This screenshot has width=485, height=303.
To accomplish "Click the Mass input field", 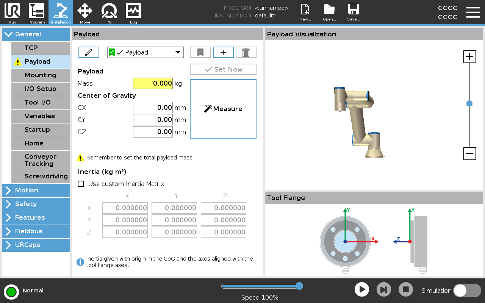I will [153, 83].
